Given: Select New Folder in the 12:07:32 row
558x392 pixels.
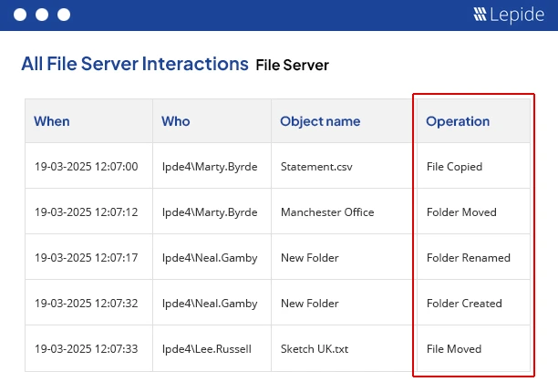Looking at the screenshot, I should (310, 303).
